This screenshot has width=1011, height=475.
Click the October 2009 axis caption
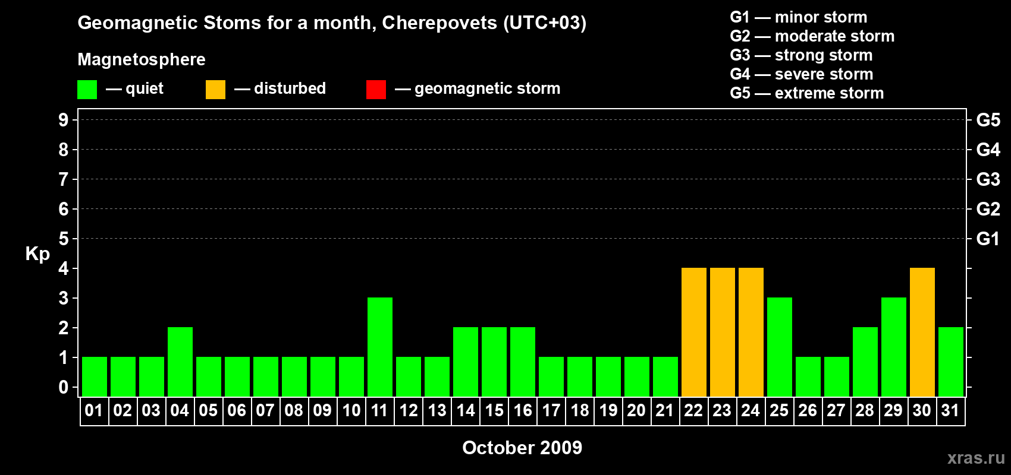pyautogui.click(x=522, y=448)
